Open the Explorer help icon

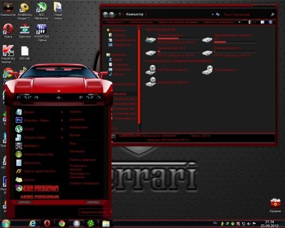(x=270, y=22)
